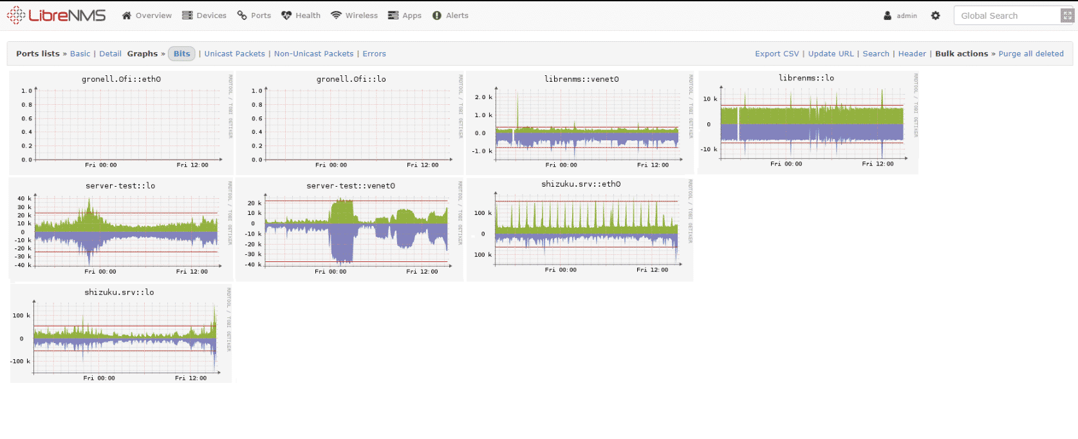The image size is (1078, 439).
Task: Expand the Apps menu
Action: (405, 15)
